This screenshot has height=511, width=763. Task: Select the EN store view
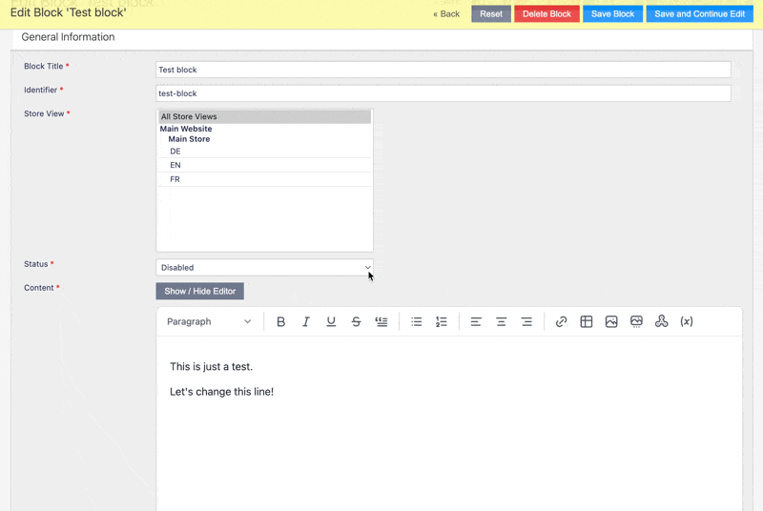click(267, 165)
